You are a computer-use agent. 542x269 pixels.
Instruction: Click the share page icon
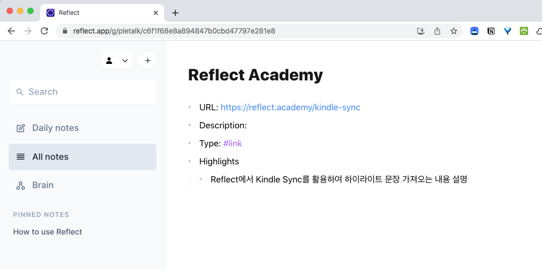pyautogui.click(x=437, y=31)
